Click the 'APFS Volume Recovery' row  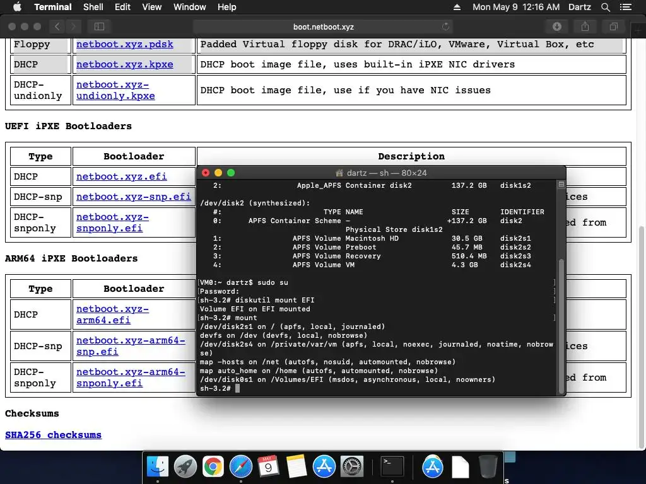(372, 256)
